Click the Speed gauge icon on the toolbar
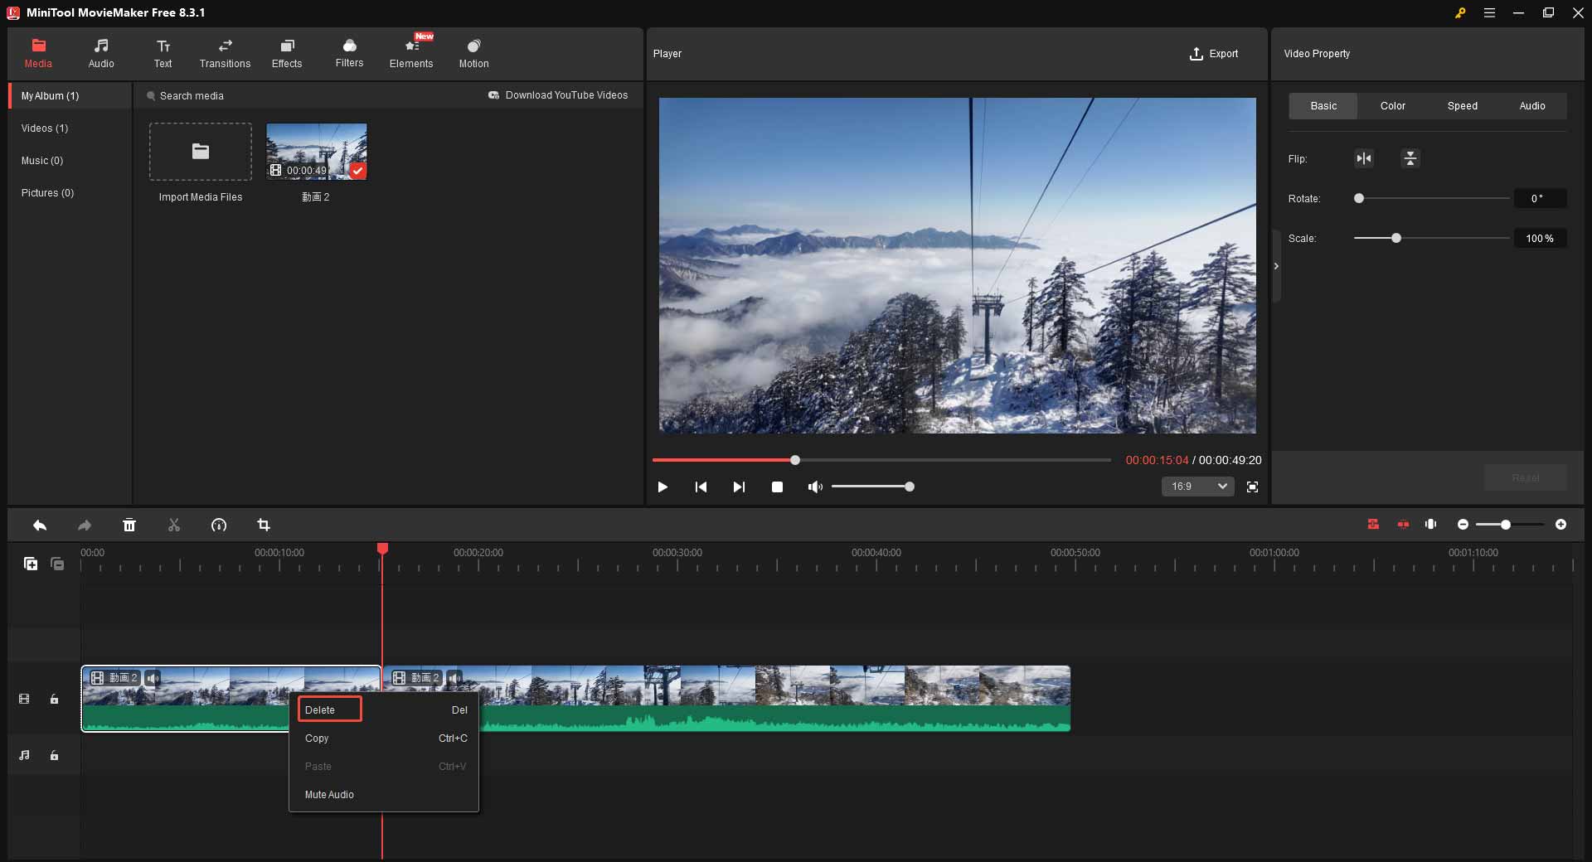This screenshot has width=1592, height=862. (218, 525)
